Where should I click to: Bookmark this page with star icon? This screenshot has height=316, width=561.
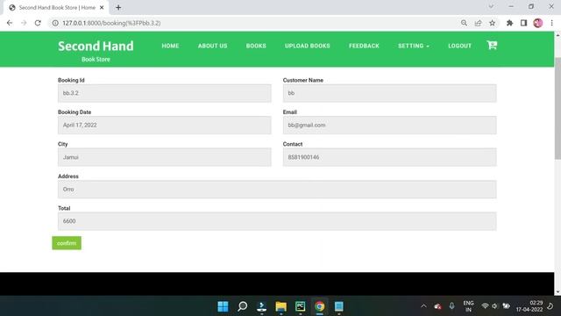click(x=493, y=23)
